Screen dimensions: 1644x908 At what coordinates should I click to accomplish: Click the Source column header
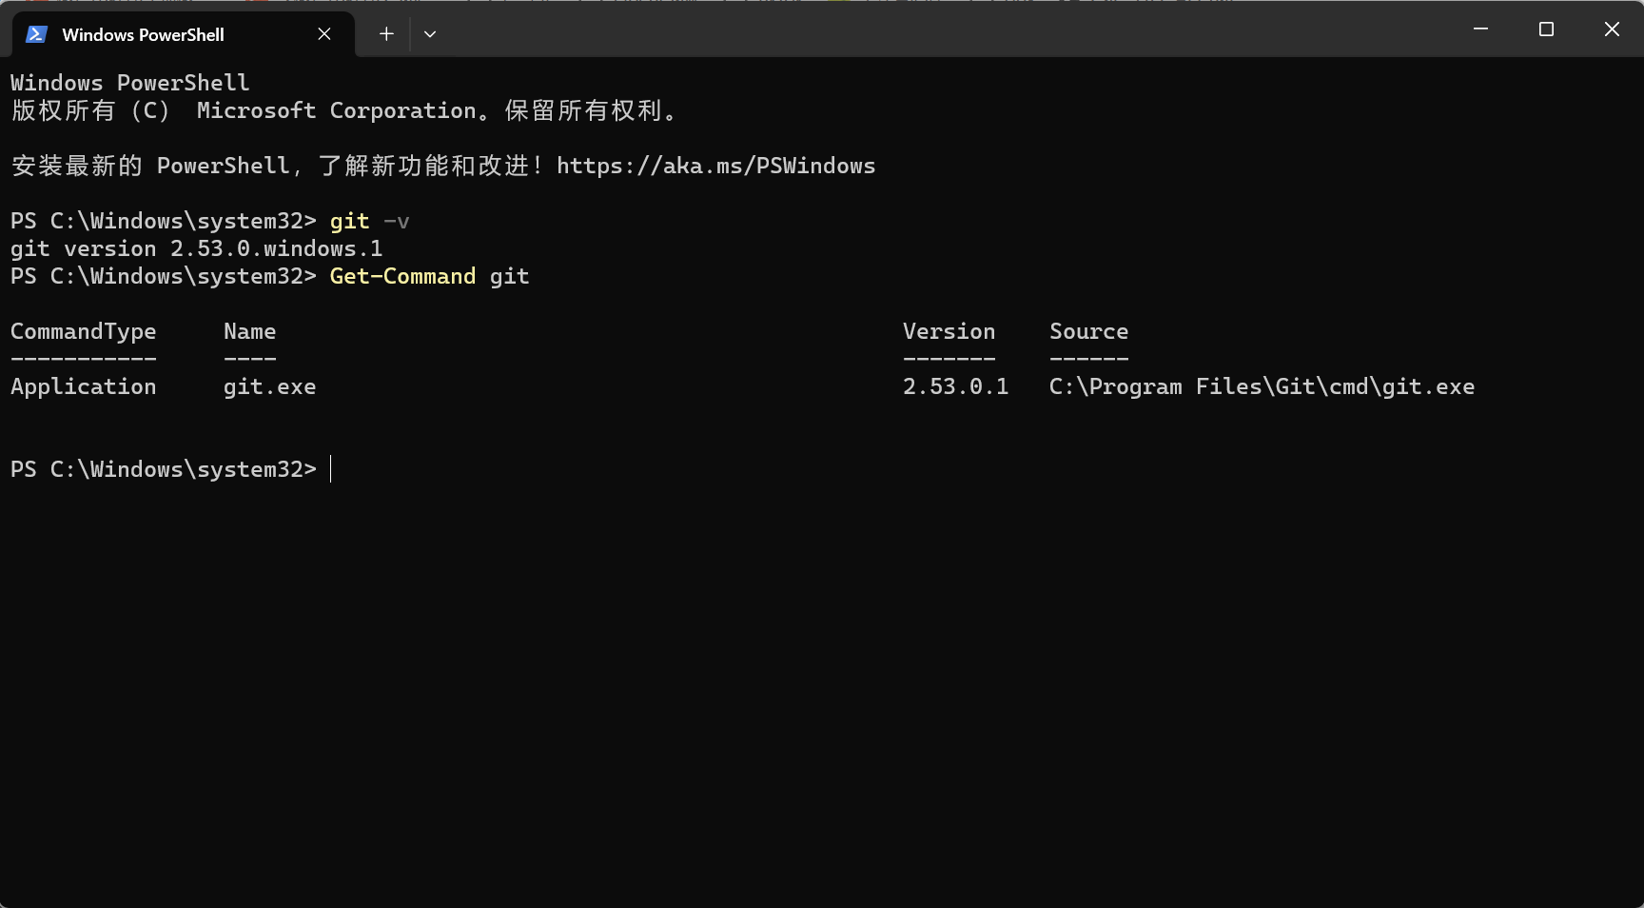pyautogui.click(x=1088, y=332)
